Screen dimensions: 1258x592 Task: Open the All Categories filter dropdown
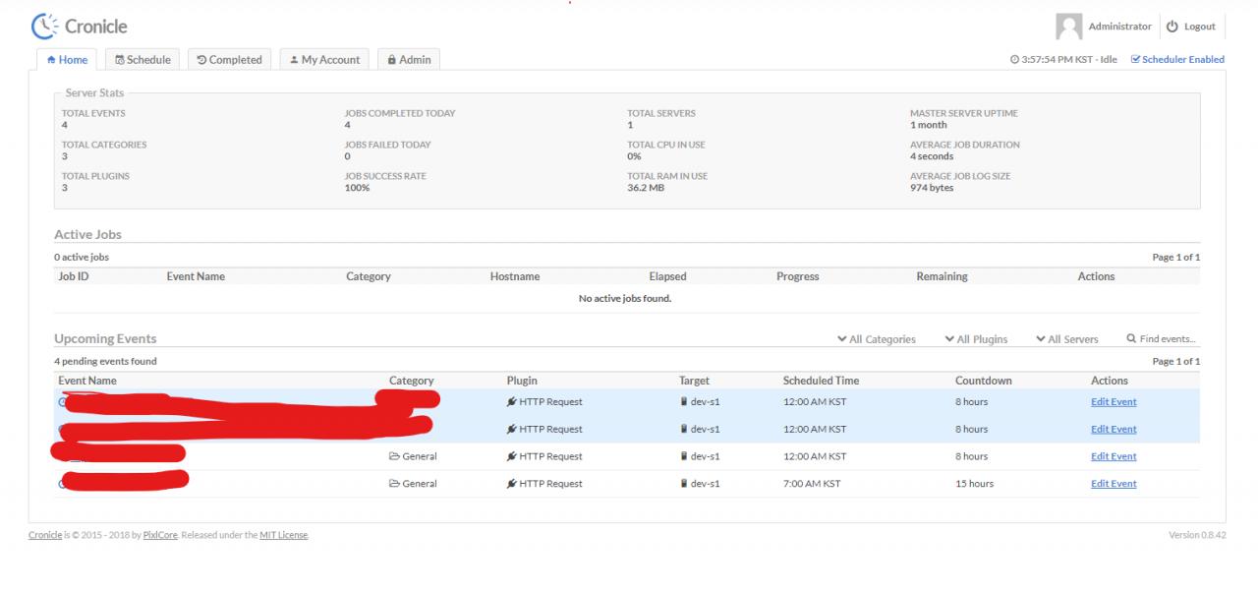pos(877,339)
